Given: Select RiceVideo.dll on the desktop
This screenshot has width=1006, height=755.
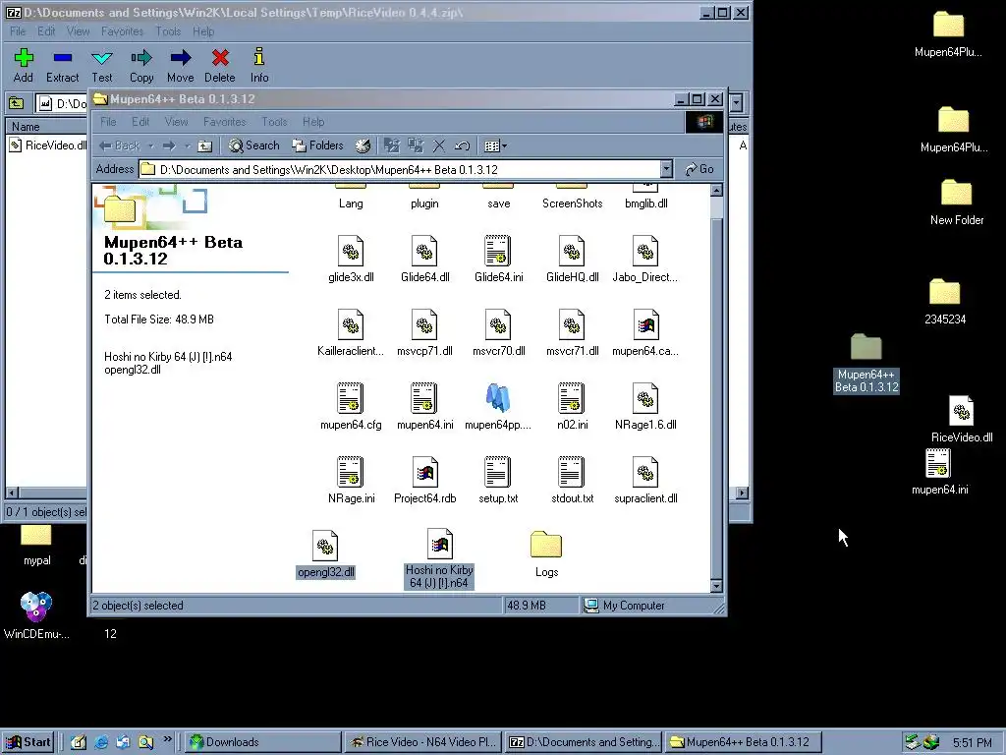Looking at the screenshot, I should pos(962,419).
